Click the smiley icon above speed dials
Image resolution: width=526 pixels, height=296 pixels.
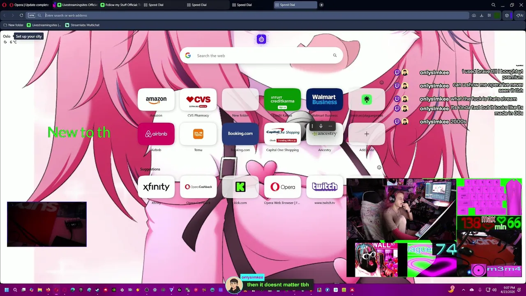[381, 83]
